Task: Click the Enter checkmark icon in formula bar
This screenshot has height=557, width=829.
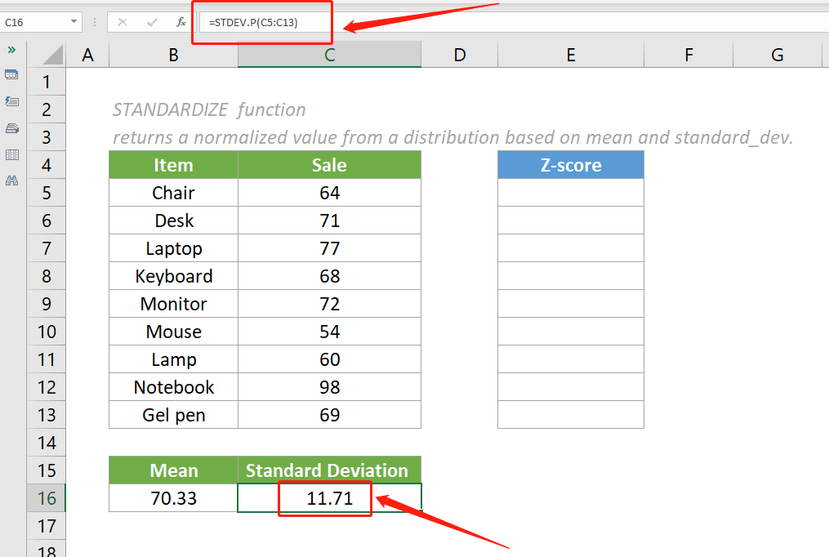Action: (x=151, y=23)
